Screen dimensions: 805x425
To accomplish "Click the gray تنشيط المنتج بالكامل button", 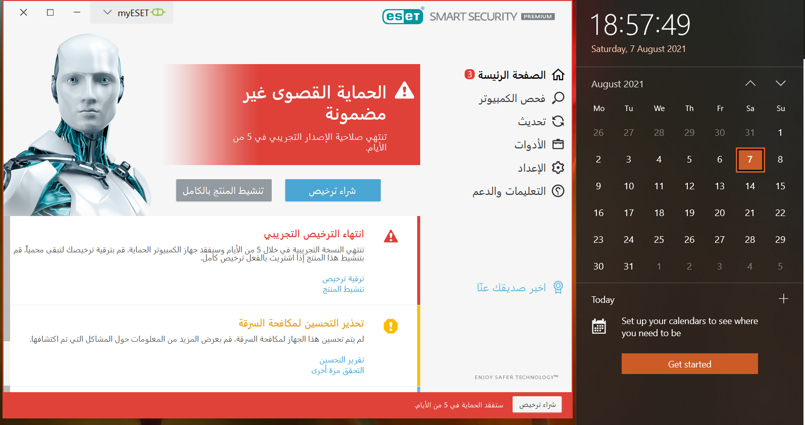I will click(x=224, y=190).
